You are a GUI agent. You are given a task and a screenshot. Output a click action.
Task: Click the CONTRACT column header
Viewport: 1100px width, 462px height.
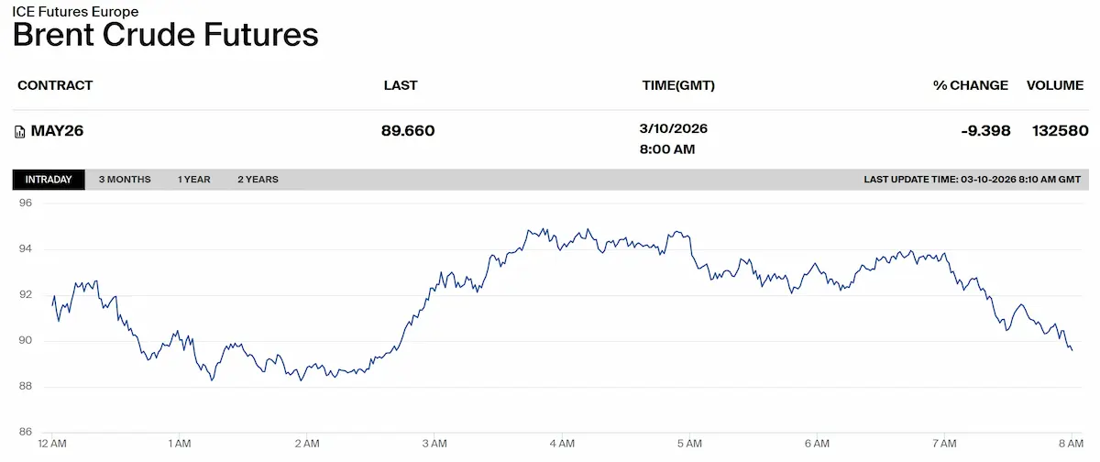[x=55, y=85]
